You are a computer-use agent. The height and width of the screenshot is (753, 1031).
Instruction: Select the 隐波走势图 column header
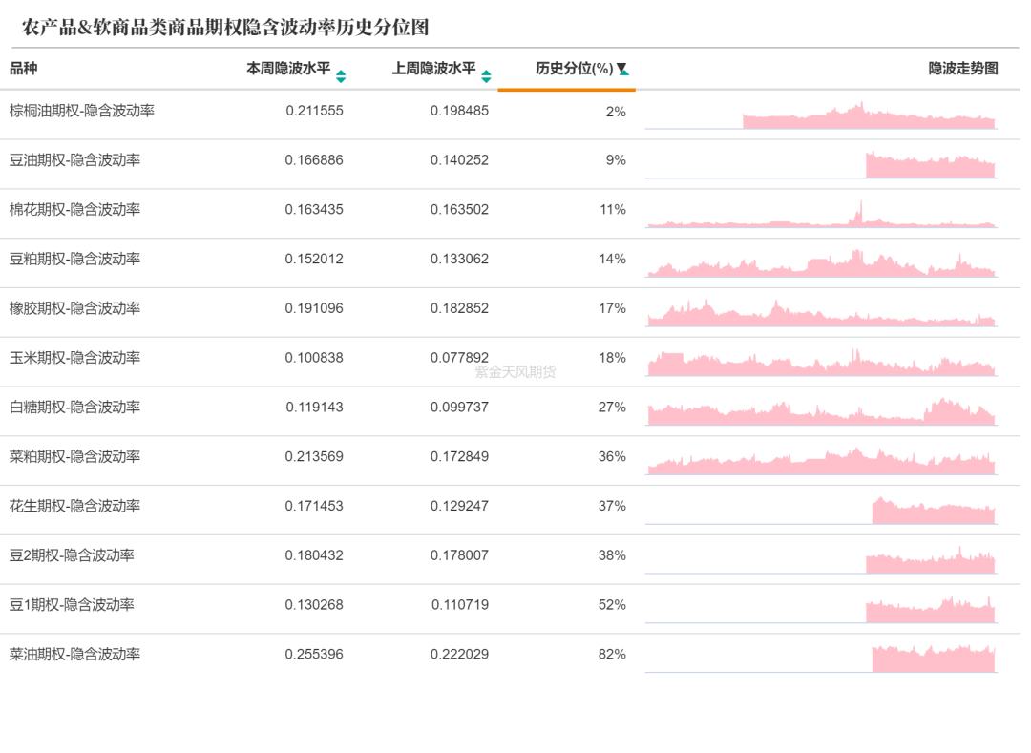(963, 69)
